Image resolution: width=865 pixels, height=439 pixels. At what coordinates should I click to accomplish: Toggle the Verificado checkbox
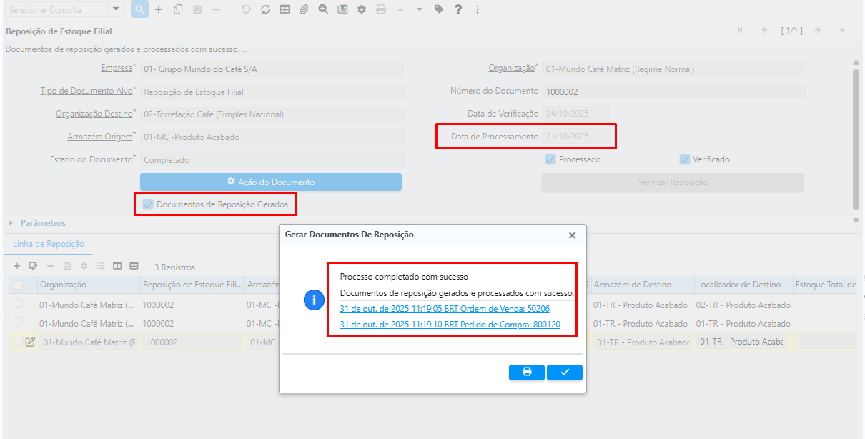click(685, 159)
